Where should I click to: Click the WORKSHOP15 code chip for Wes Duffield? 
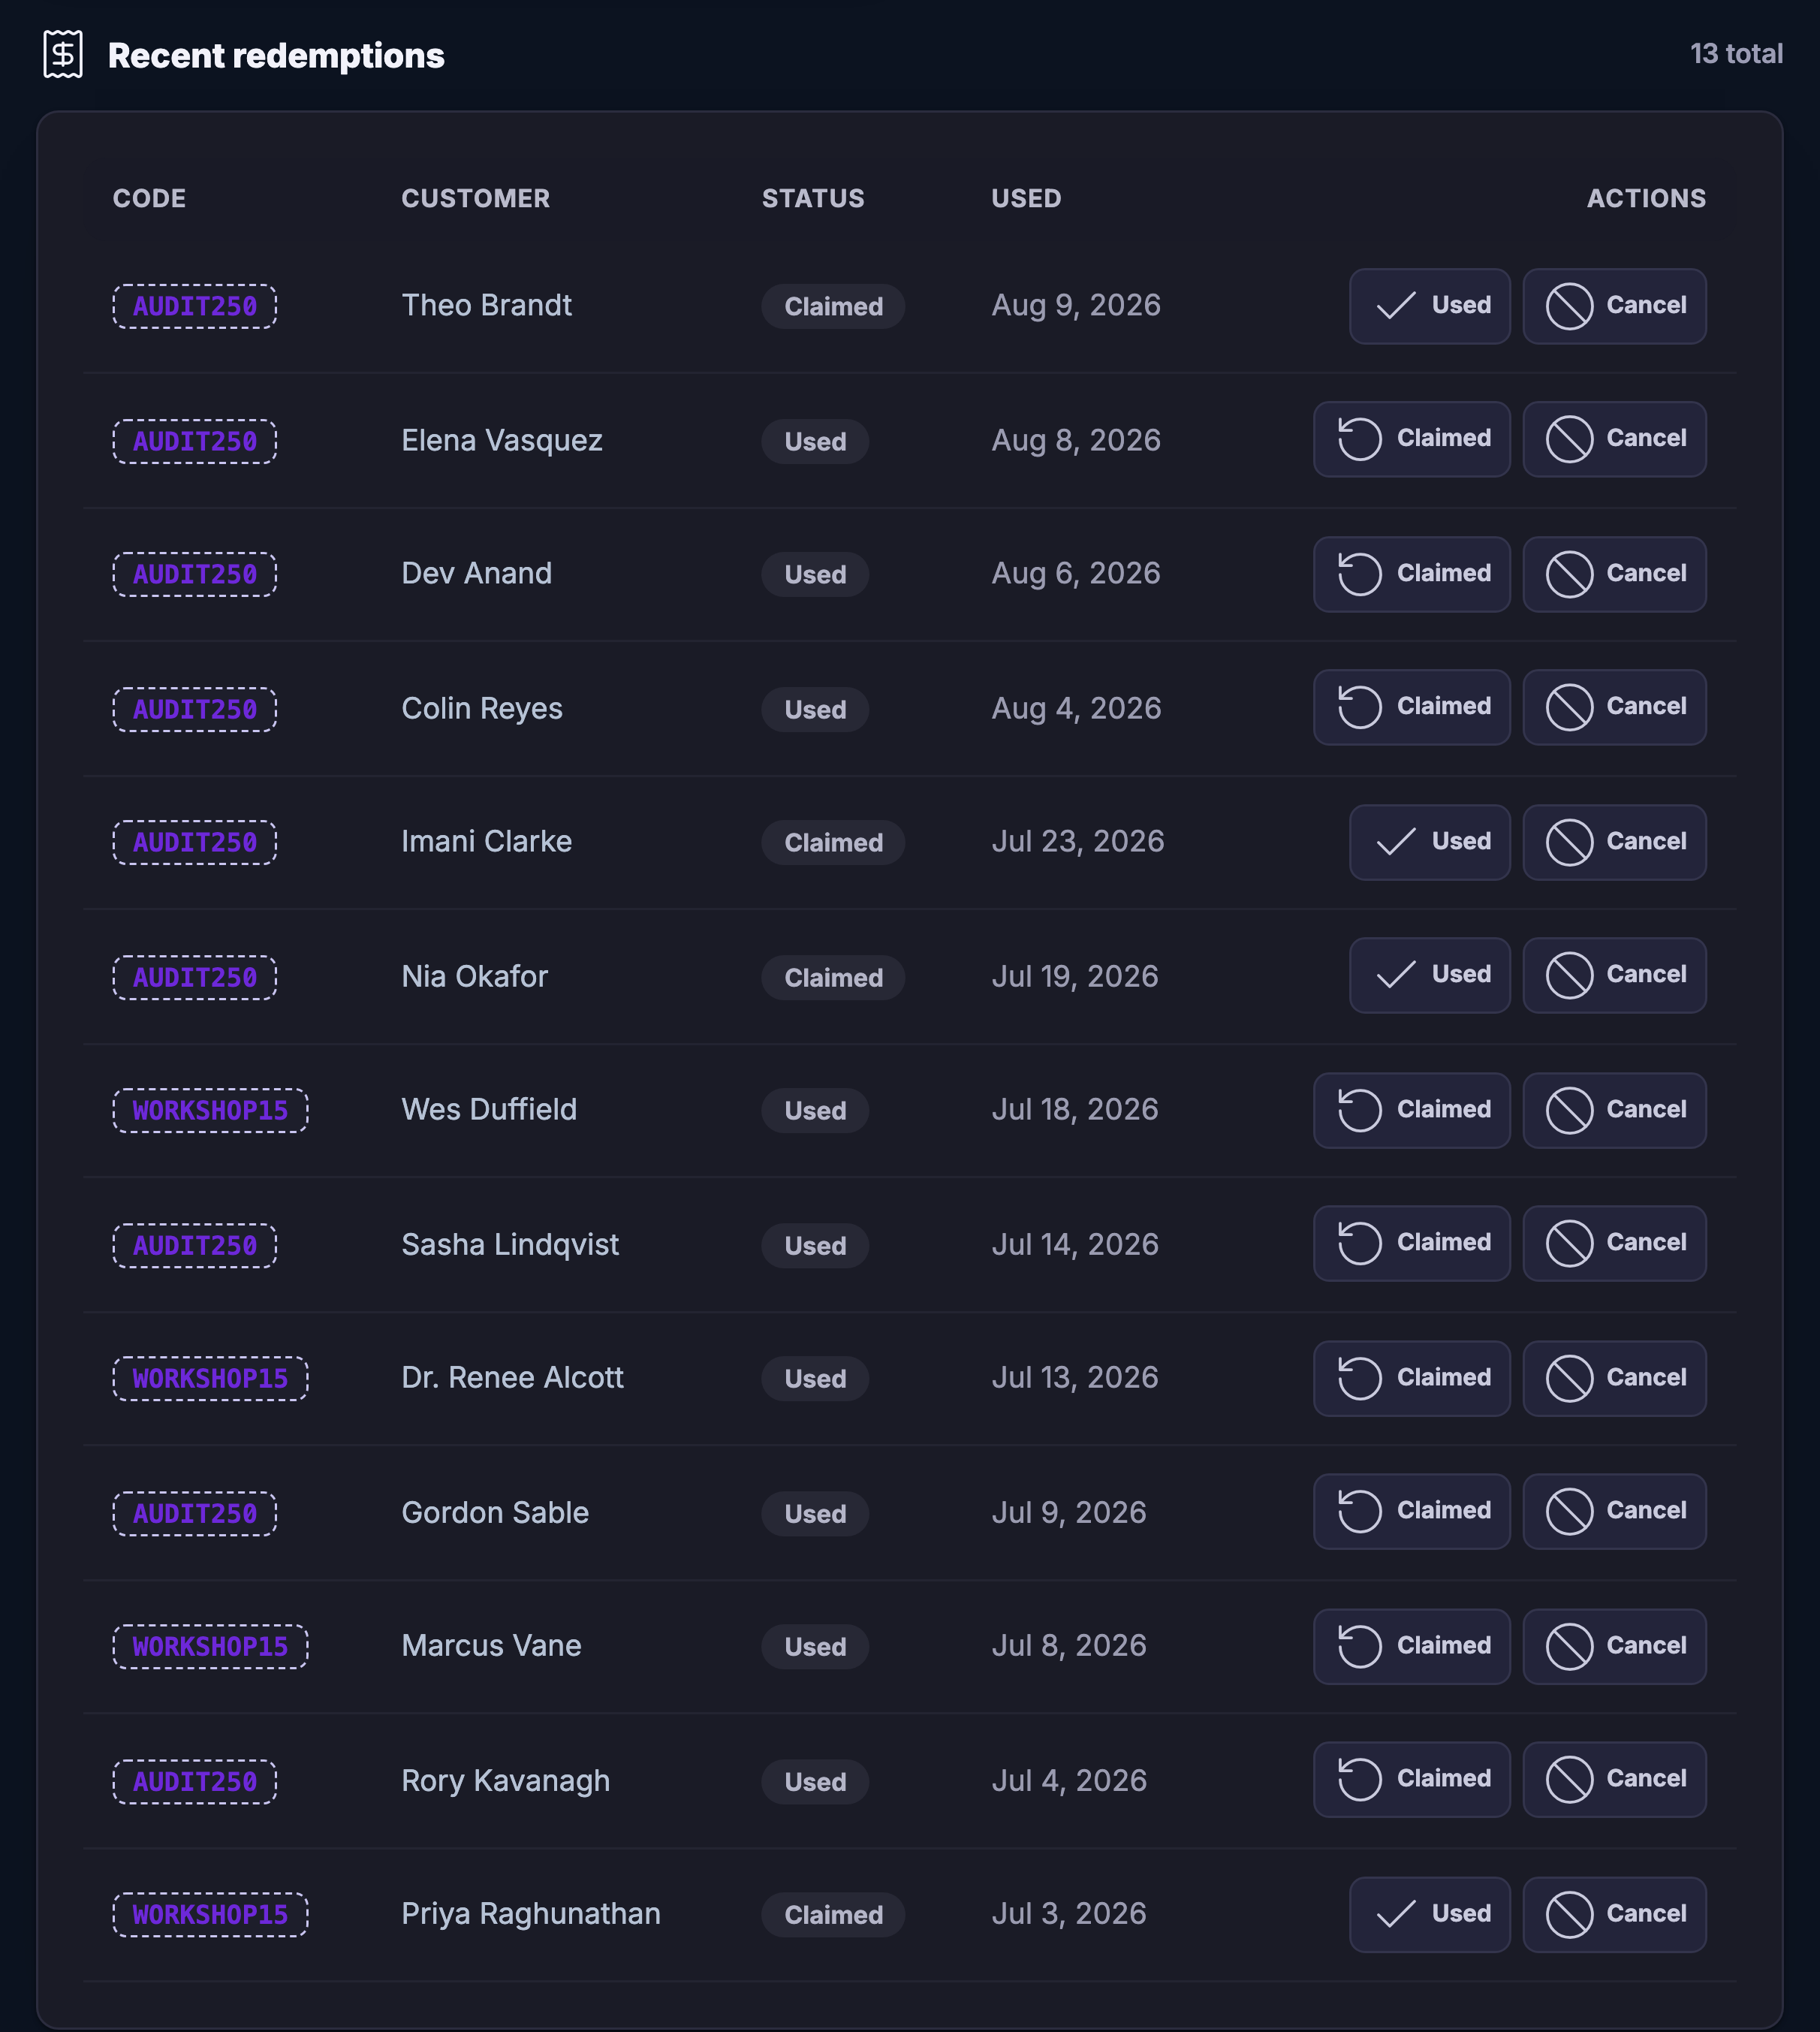click(x=210, y=1110)
